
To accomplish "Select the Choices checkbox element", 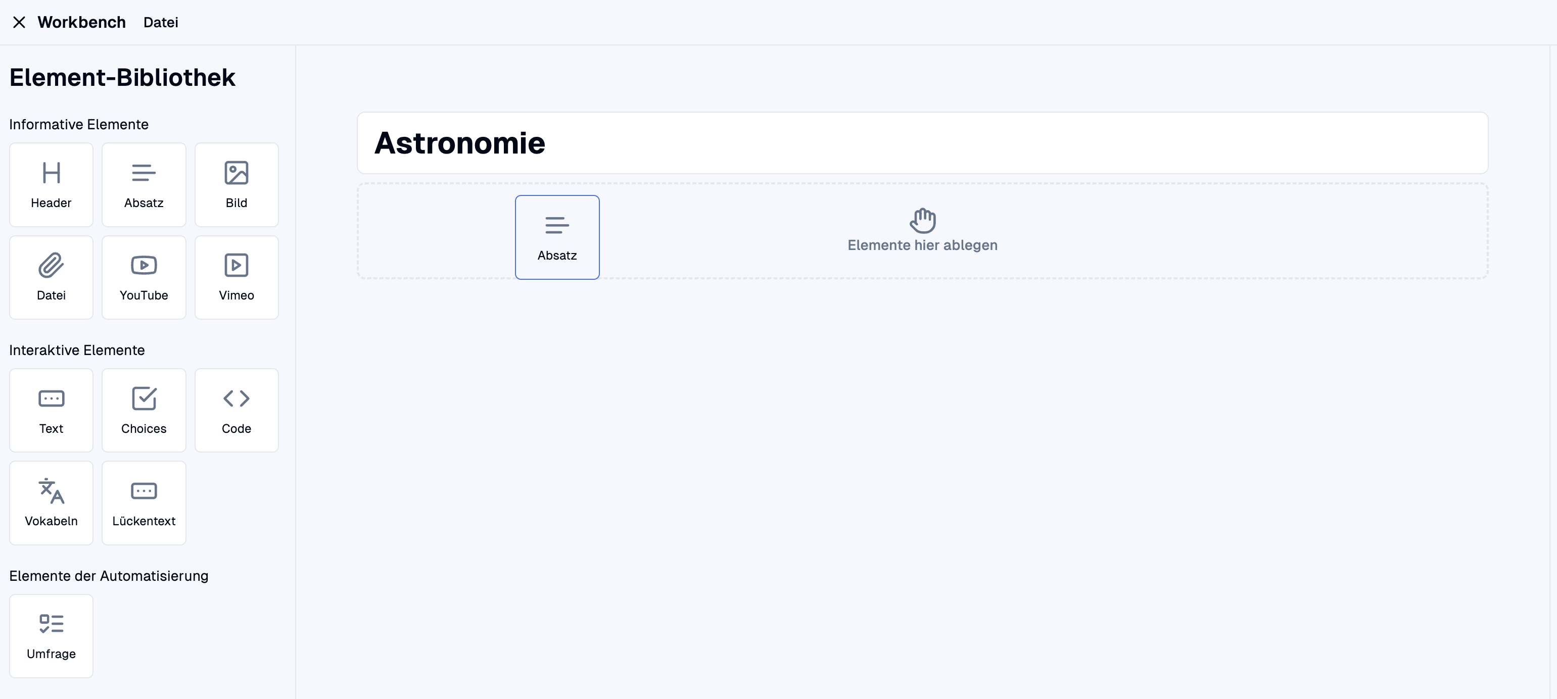I will pyautogui.click(x=144, y=410).
